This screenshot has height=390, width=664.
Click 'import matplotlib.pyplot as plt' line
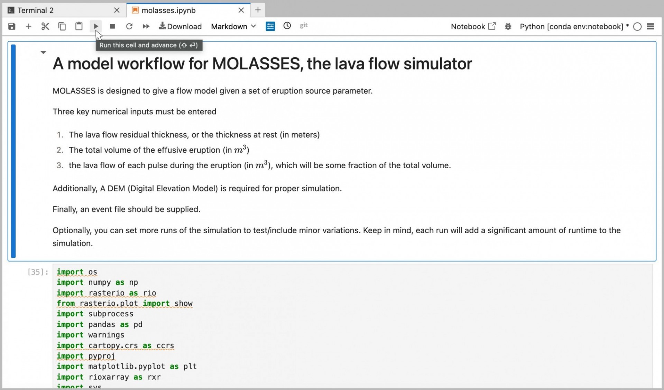pos(127,366)
